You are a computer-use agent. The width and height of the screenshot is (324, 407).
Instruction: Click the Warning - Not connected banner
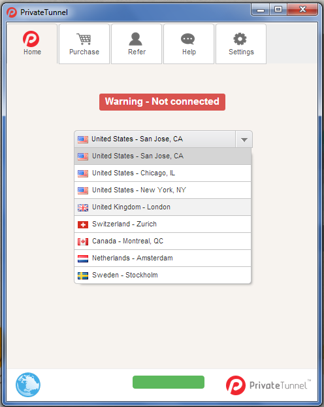coord(162,102)
